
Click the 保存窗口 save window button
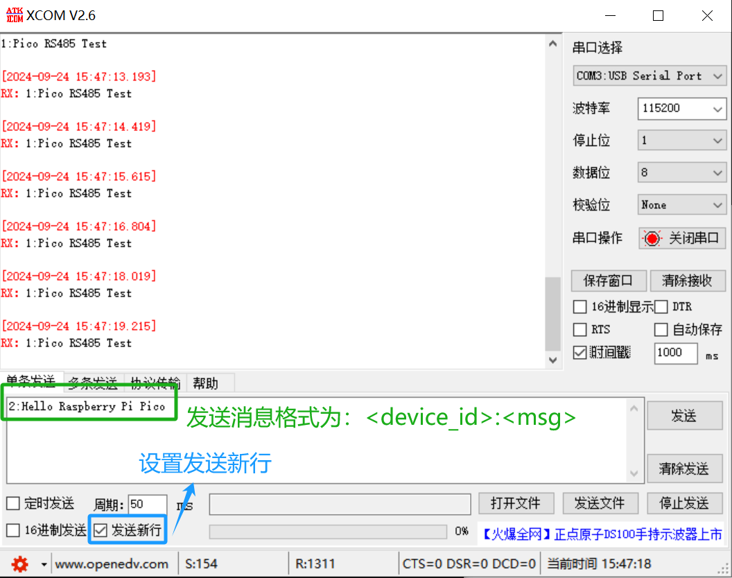pyautogui.click(x=609, y=281)
